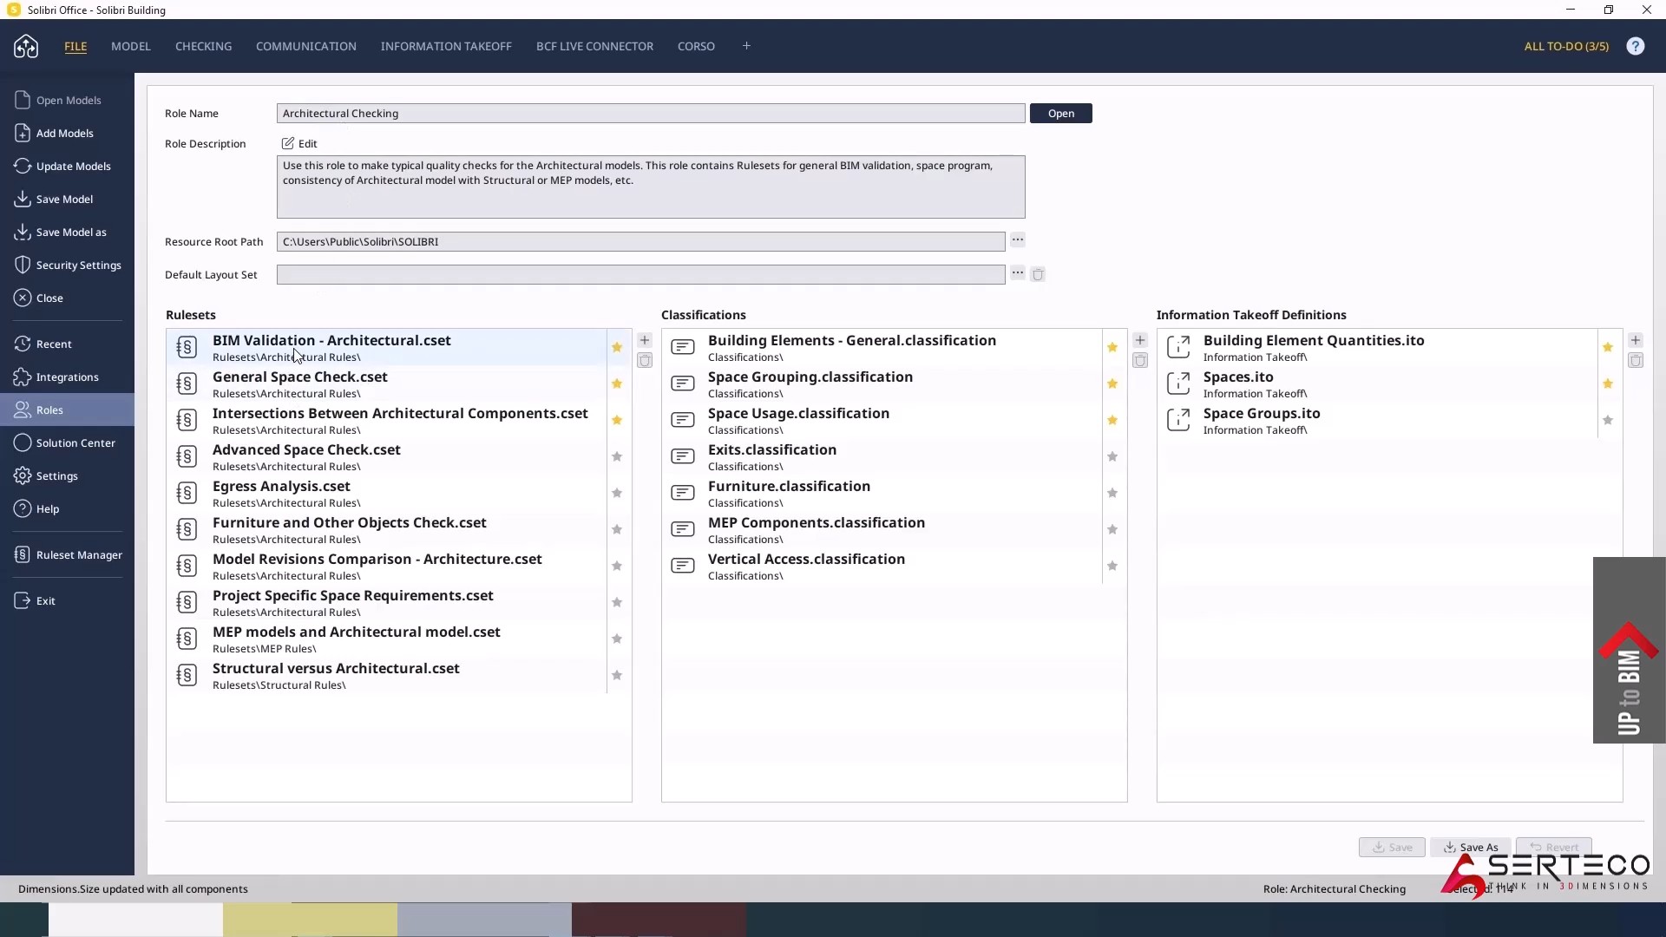This screenshot has width=1666, height=937.
Task: Unstar General Space Check ruleset
Action: 617,383
